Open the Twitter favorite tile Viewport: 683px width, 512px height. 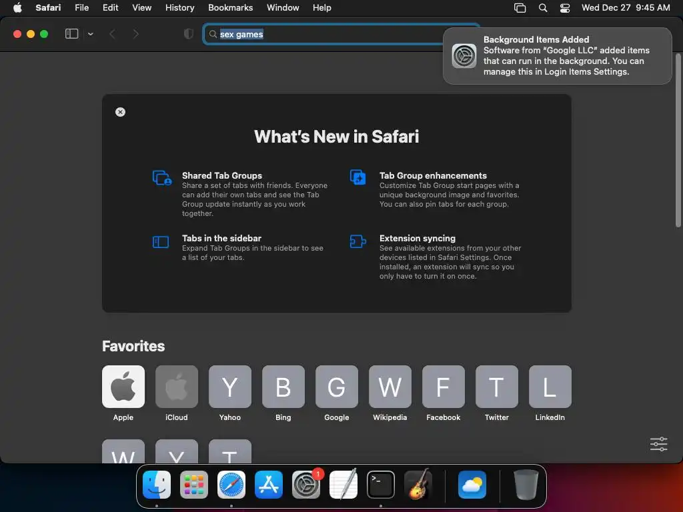(496, 387)
